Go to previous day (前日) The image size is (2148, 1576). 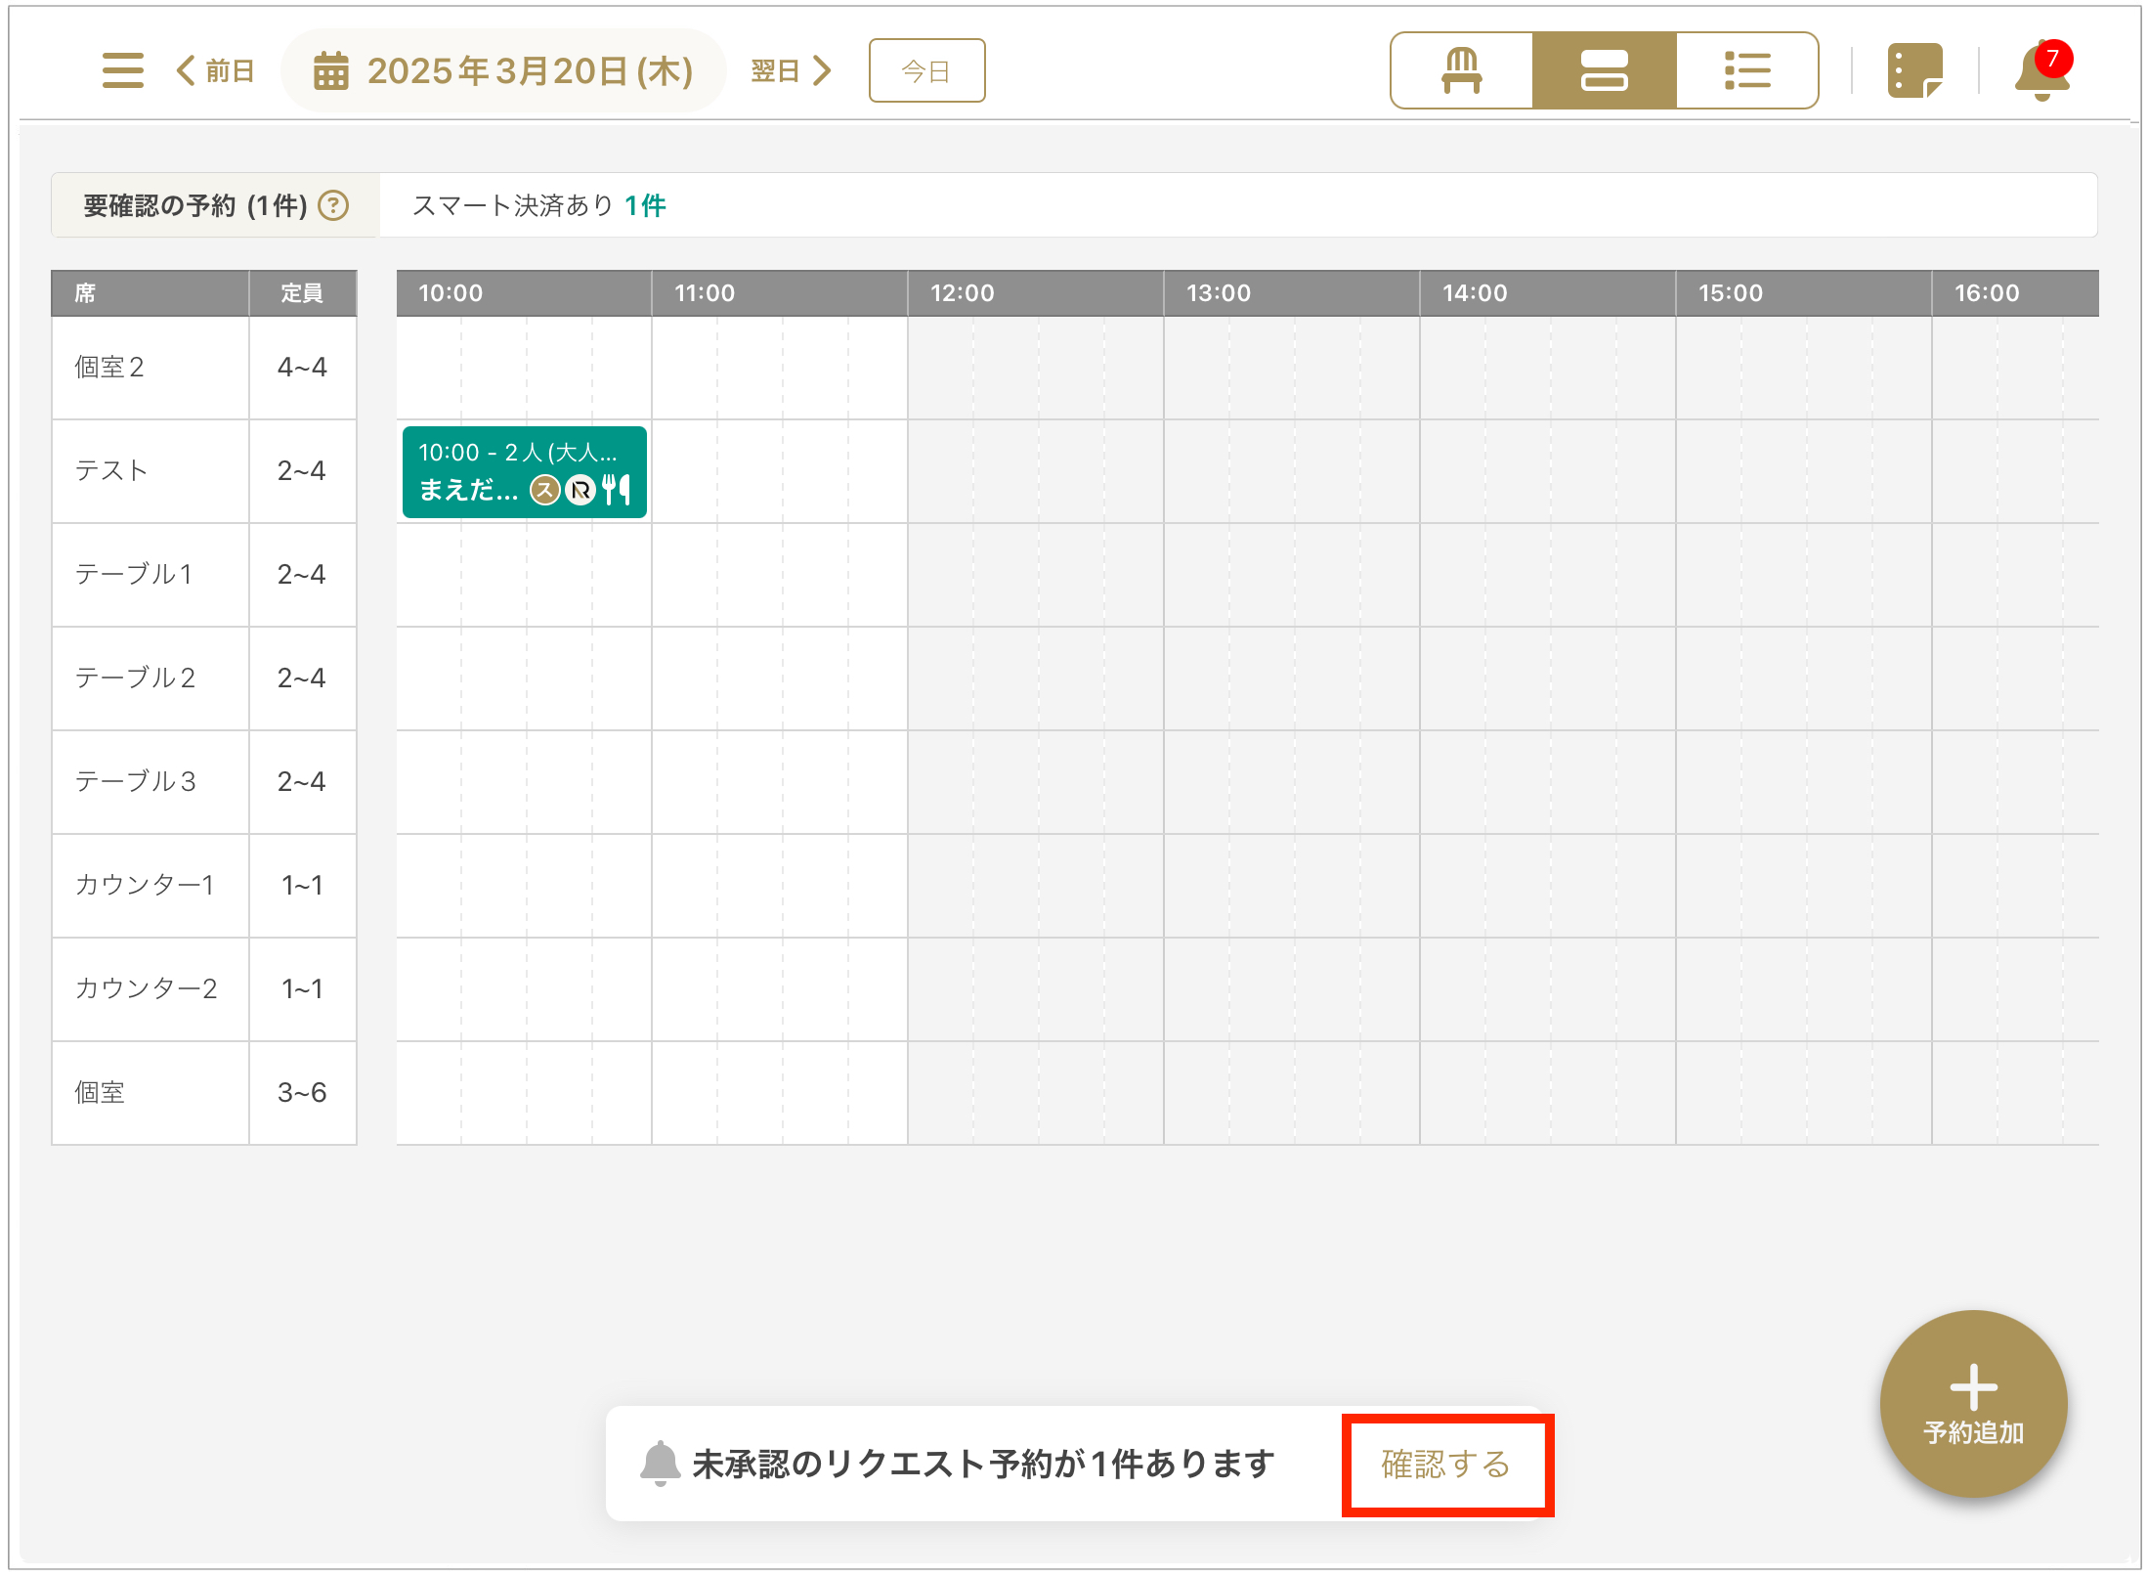[216, 70]
